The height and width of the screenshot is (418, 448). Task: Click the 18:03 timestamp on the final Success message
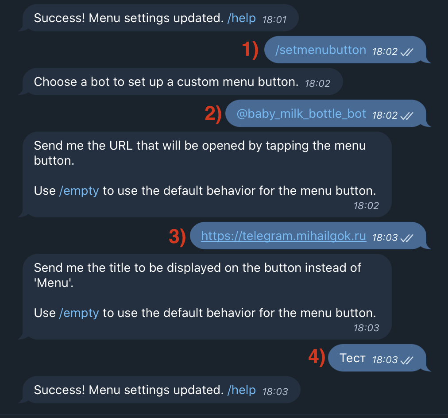(x=275, y=392)
